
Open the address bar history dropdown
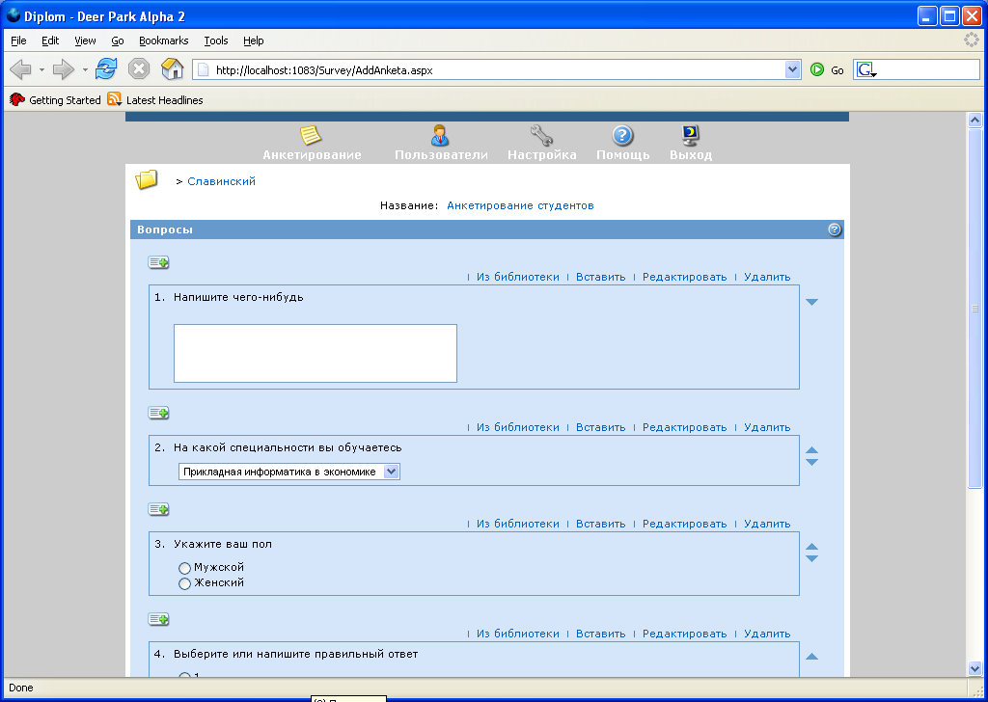click(793, 69)
